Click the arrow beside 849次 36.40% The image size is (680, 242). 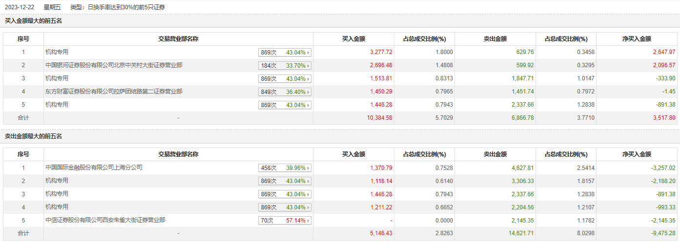click(309, 92)
